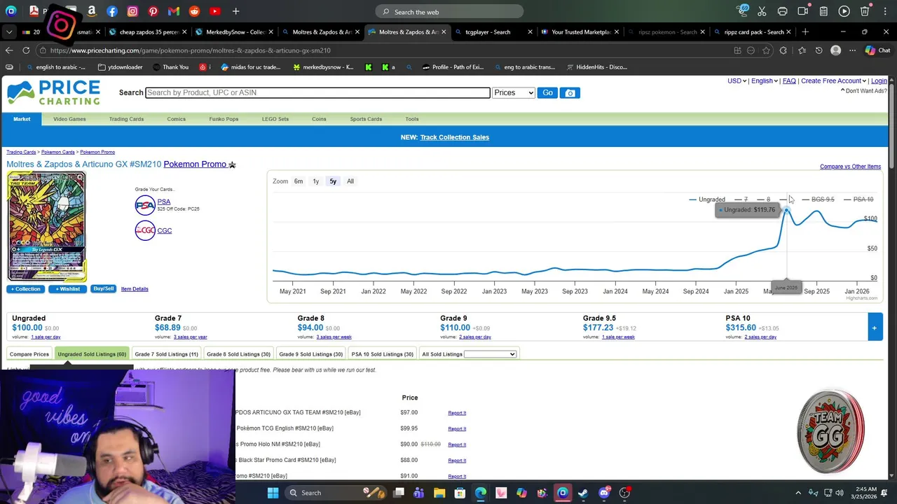
Task: Set chart zoom to 6m
Action: [299, 181]
